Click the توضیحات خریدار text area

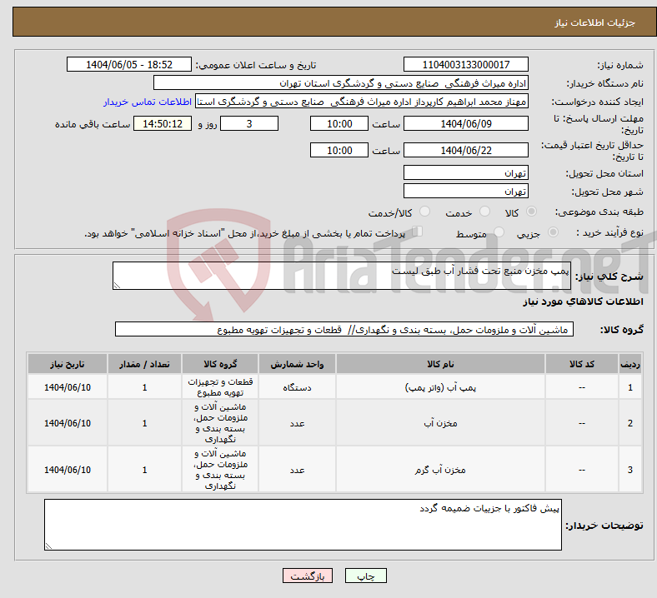coord(303,525)
